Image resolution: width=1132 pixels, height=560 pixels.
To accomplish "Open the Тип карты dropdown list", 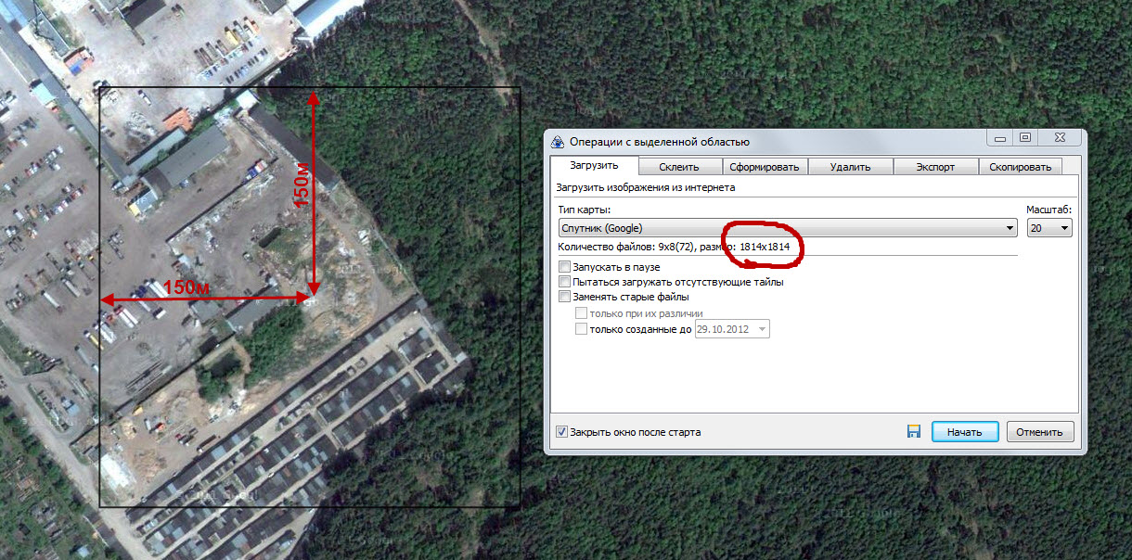I will tap(1010, 228).
